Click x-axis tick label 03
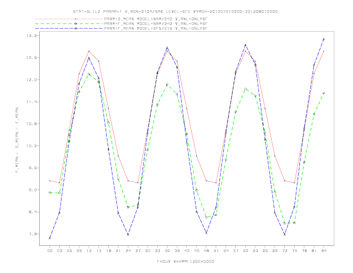 [59, 251]
